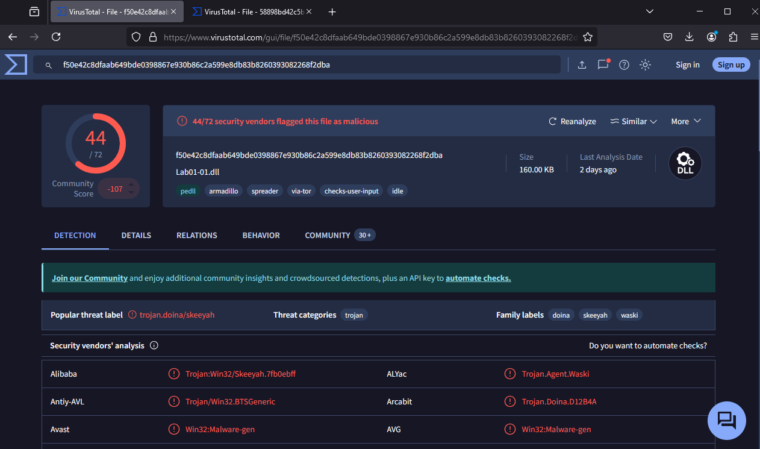Open the More options dropdown
Viewport: 760px width, 449px height.
[685, 121]
